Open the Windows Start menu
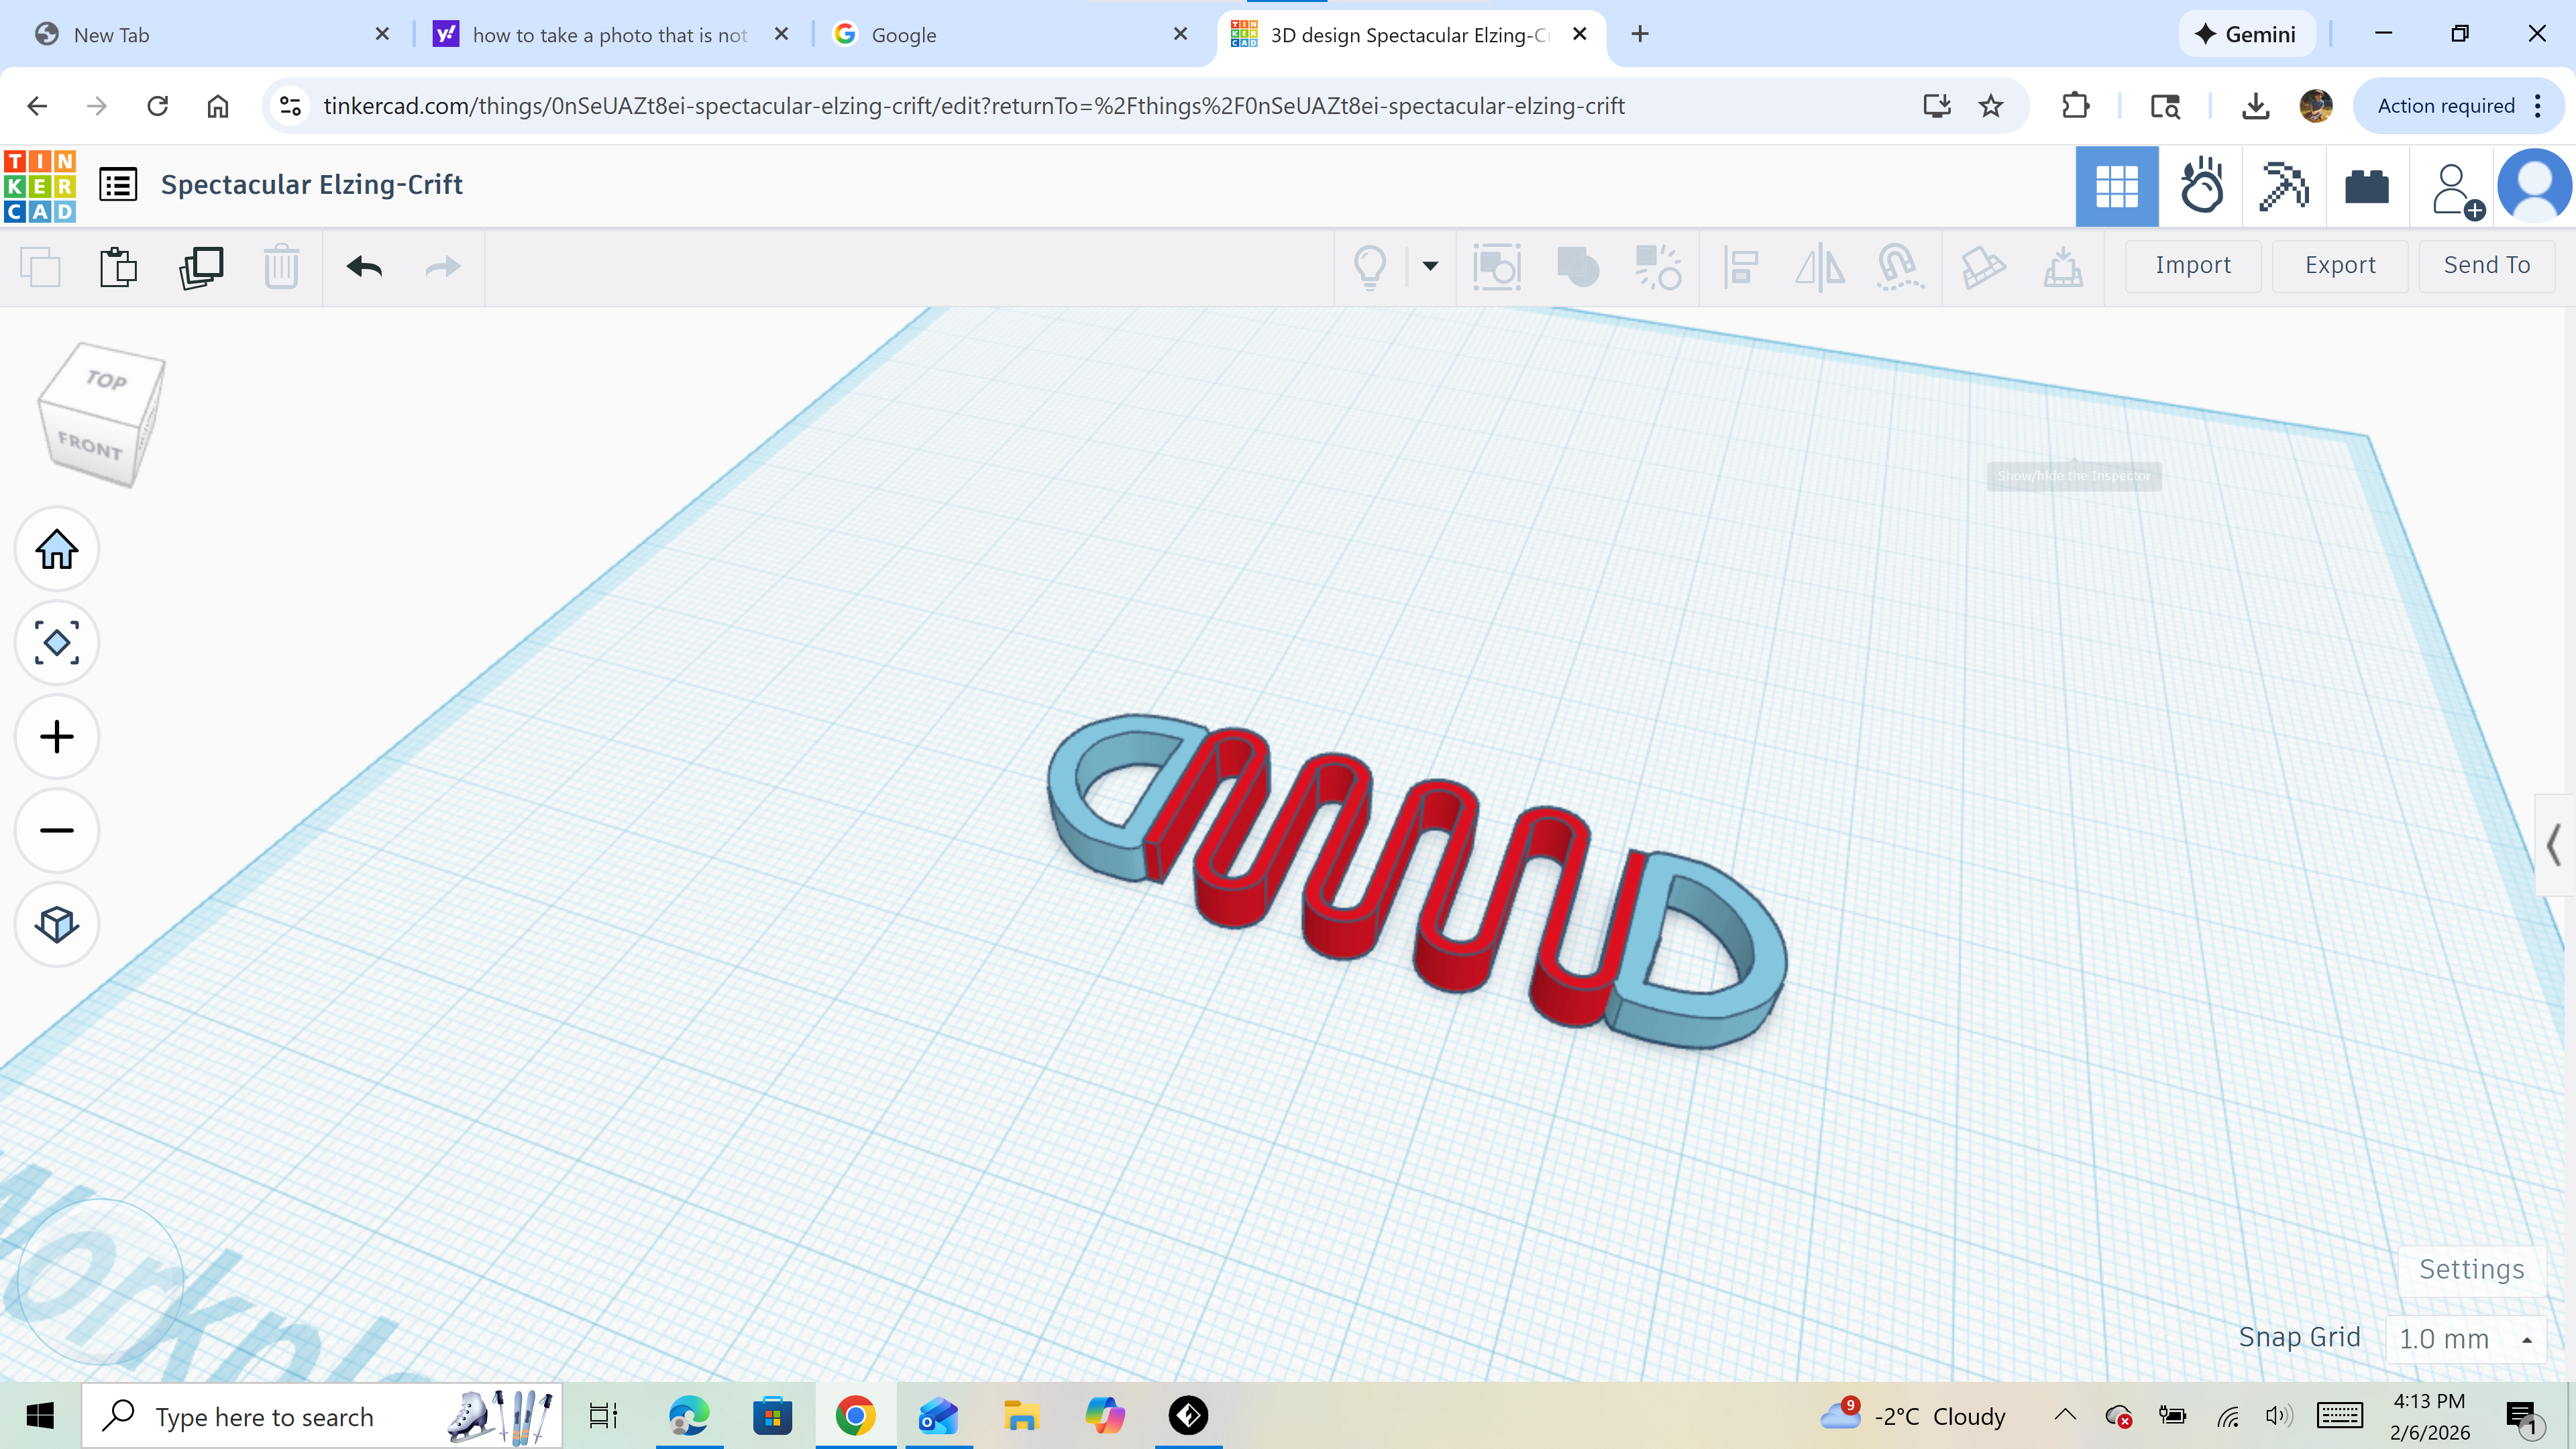 click(x=40, y=1416)
